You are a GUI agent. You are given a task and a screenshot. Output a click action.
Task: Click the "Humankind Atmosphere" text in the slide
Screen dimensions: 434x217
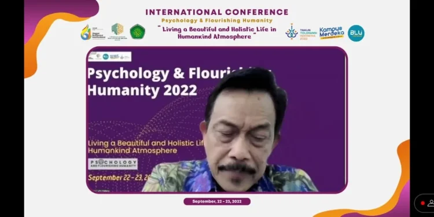click(133, 150)
